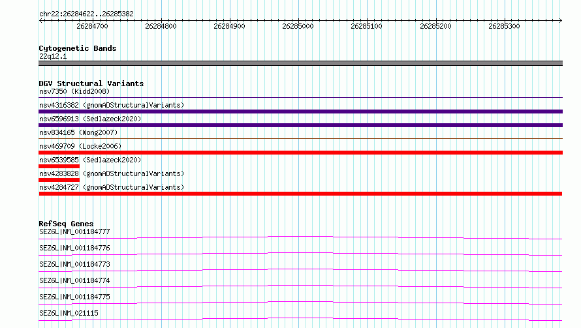Open transcript SEZ6L|NM_021115 label
This screenshot has width=581, height=328.
click(x=69, y=313)
